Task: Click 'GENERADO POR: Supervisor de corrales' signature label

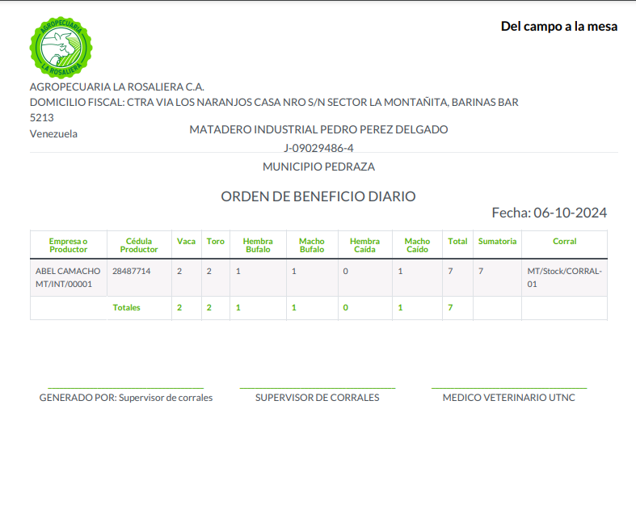Action: [x=126, y=398]
